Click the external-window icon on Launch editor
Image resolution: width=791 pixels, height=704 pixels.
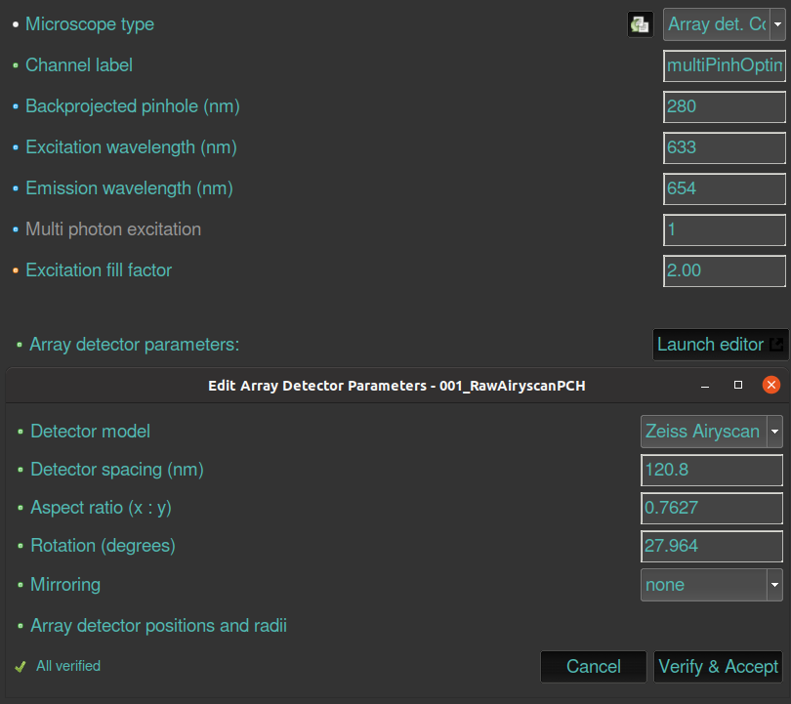[x=776, y=345]
